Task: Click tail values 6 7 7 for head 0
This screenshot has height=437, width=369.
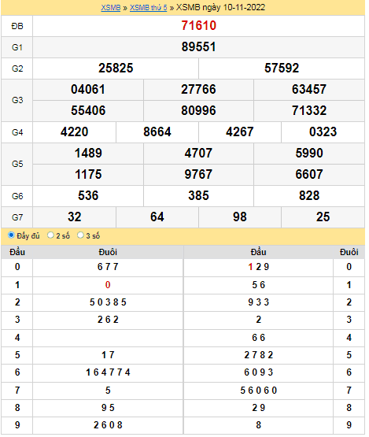Action: point(108,267)
